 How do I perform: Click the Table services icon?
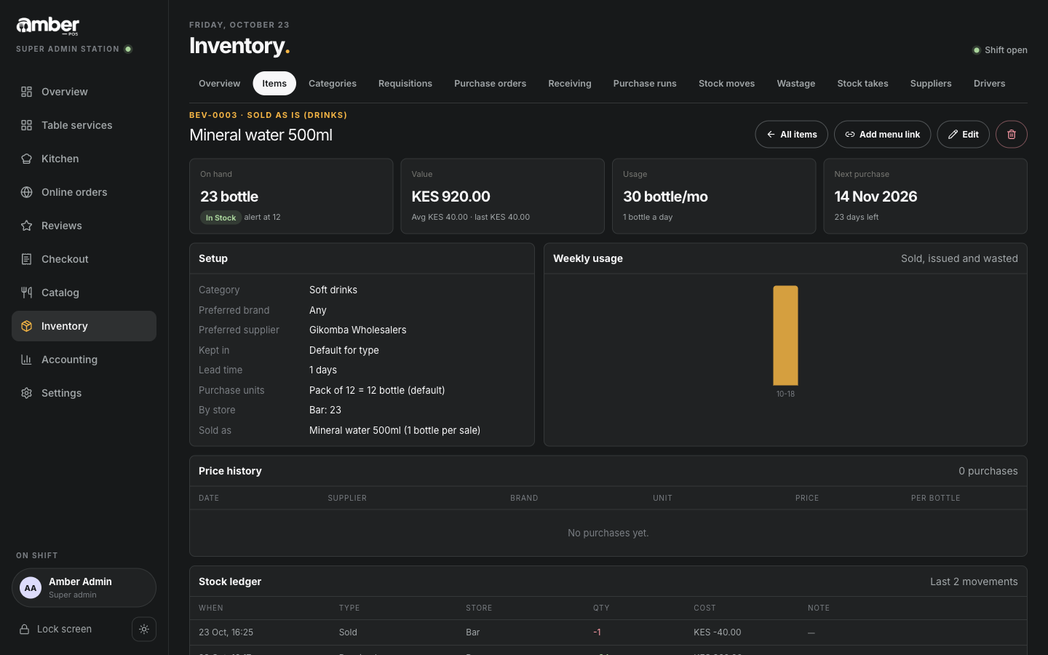[x=26, y=125]
